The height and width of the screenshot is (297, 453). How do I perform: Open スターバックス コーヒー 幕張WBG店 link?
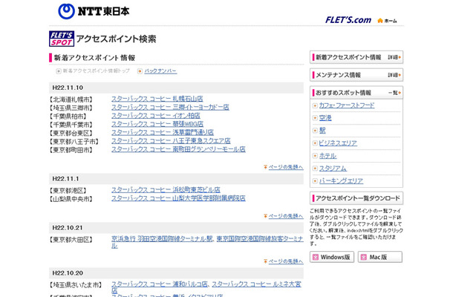pos(157,124)
